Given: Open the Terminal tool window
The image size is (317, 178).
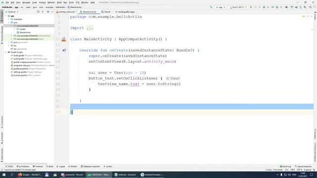Looking at the screenshot, I should coord(38,167).
